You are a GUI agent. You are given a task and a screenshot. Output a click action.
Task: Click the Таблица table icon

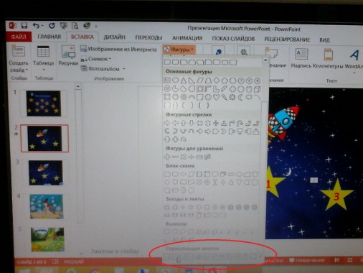[x=43, y=52]
